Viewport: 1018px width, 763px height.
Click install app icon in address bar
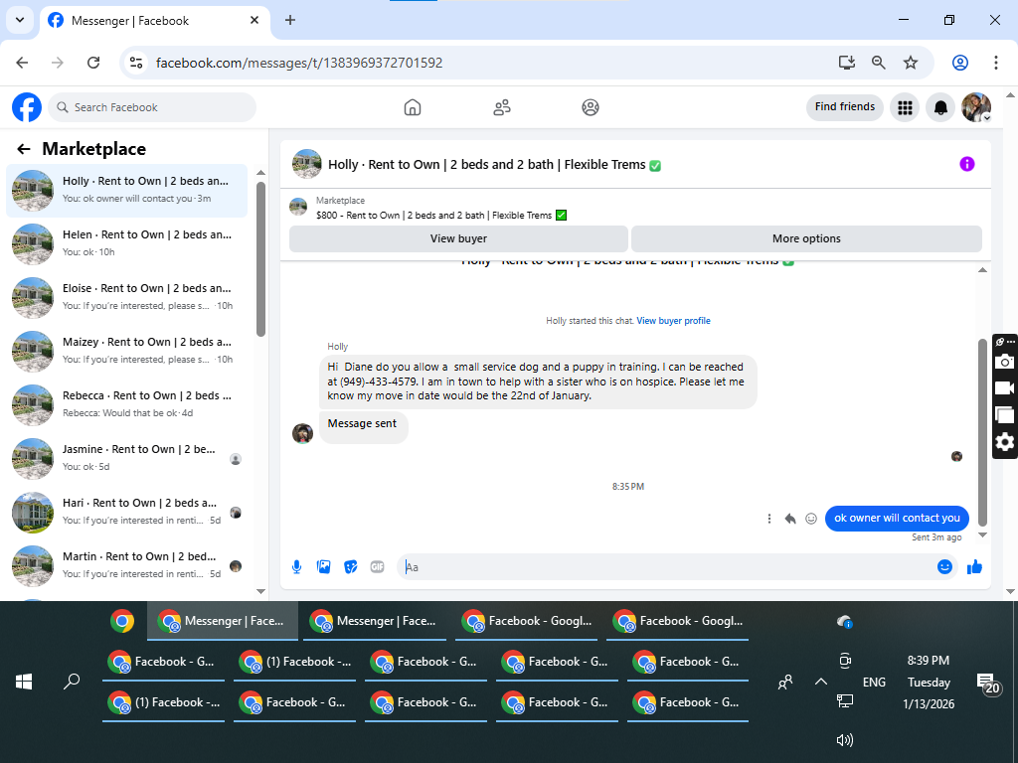point(847,63)
